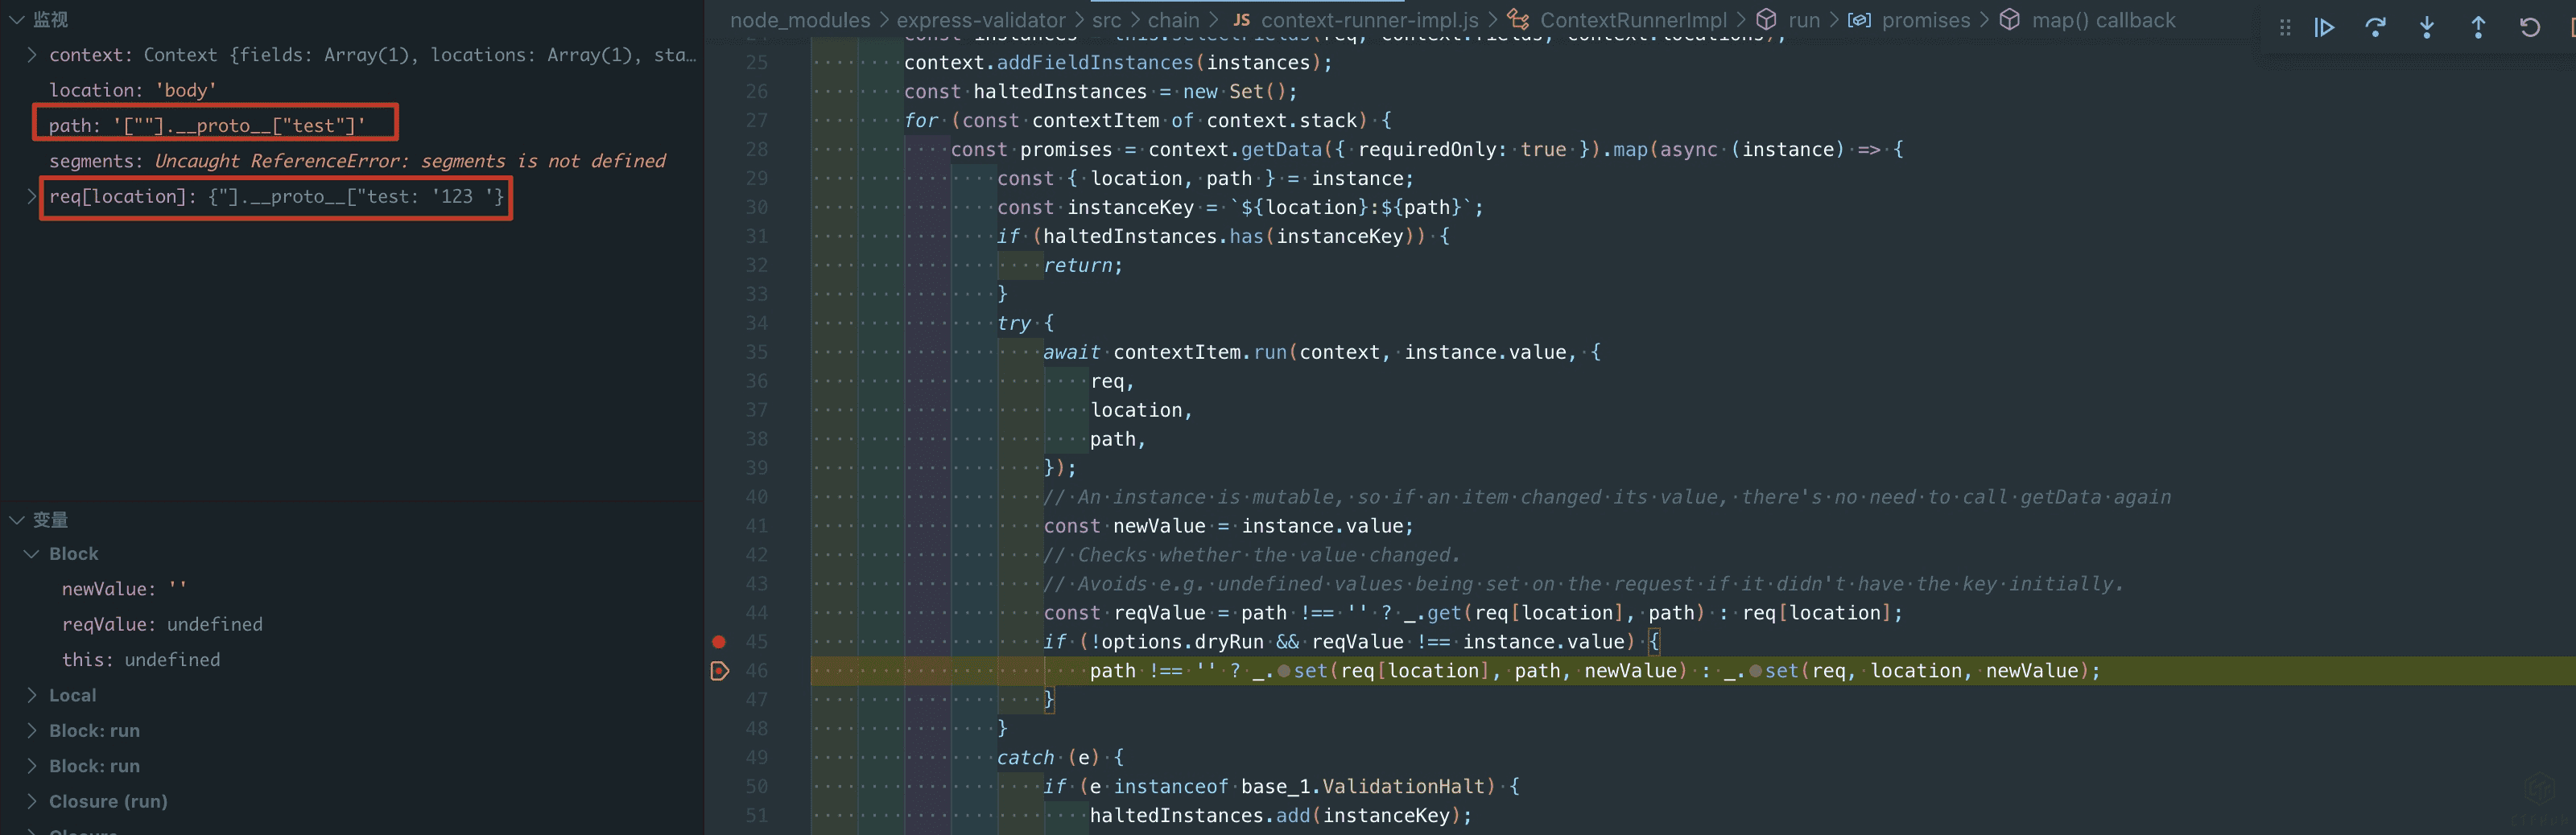Click the inline breakpoint dot before first set(
The height and width of the screenshot is (835, 2576).
coord(1283,671)
